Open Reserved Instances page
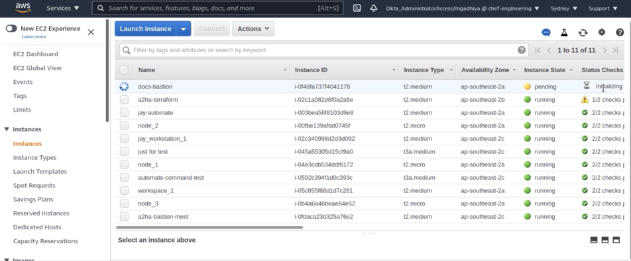631x261 pixels. coord(41,213)
